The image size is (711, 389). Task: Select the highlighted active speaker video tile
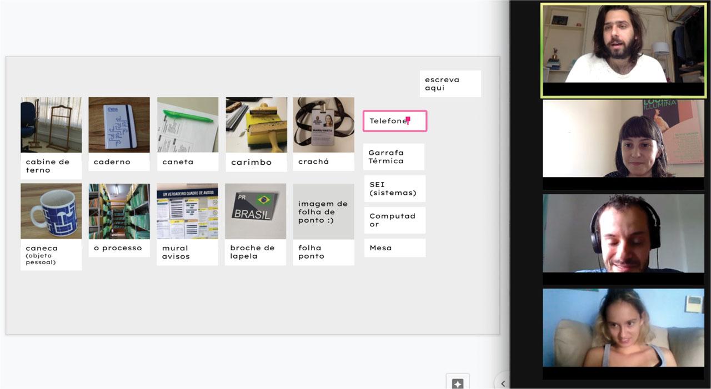point(623,44)
